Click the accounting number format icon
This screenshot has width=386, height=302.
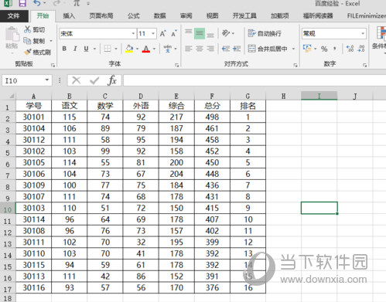tap(307, 49)
